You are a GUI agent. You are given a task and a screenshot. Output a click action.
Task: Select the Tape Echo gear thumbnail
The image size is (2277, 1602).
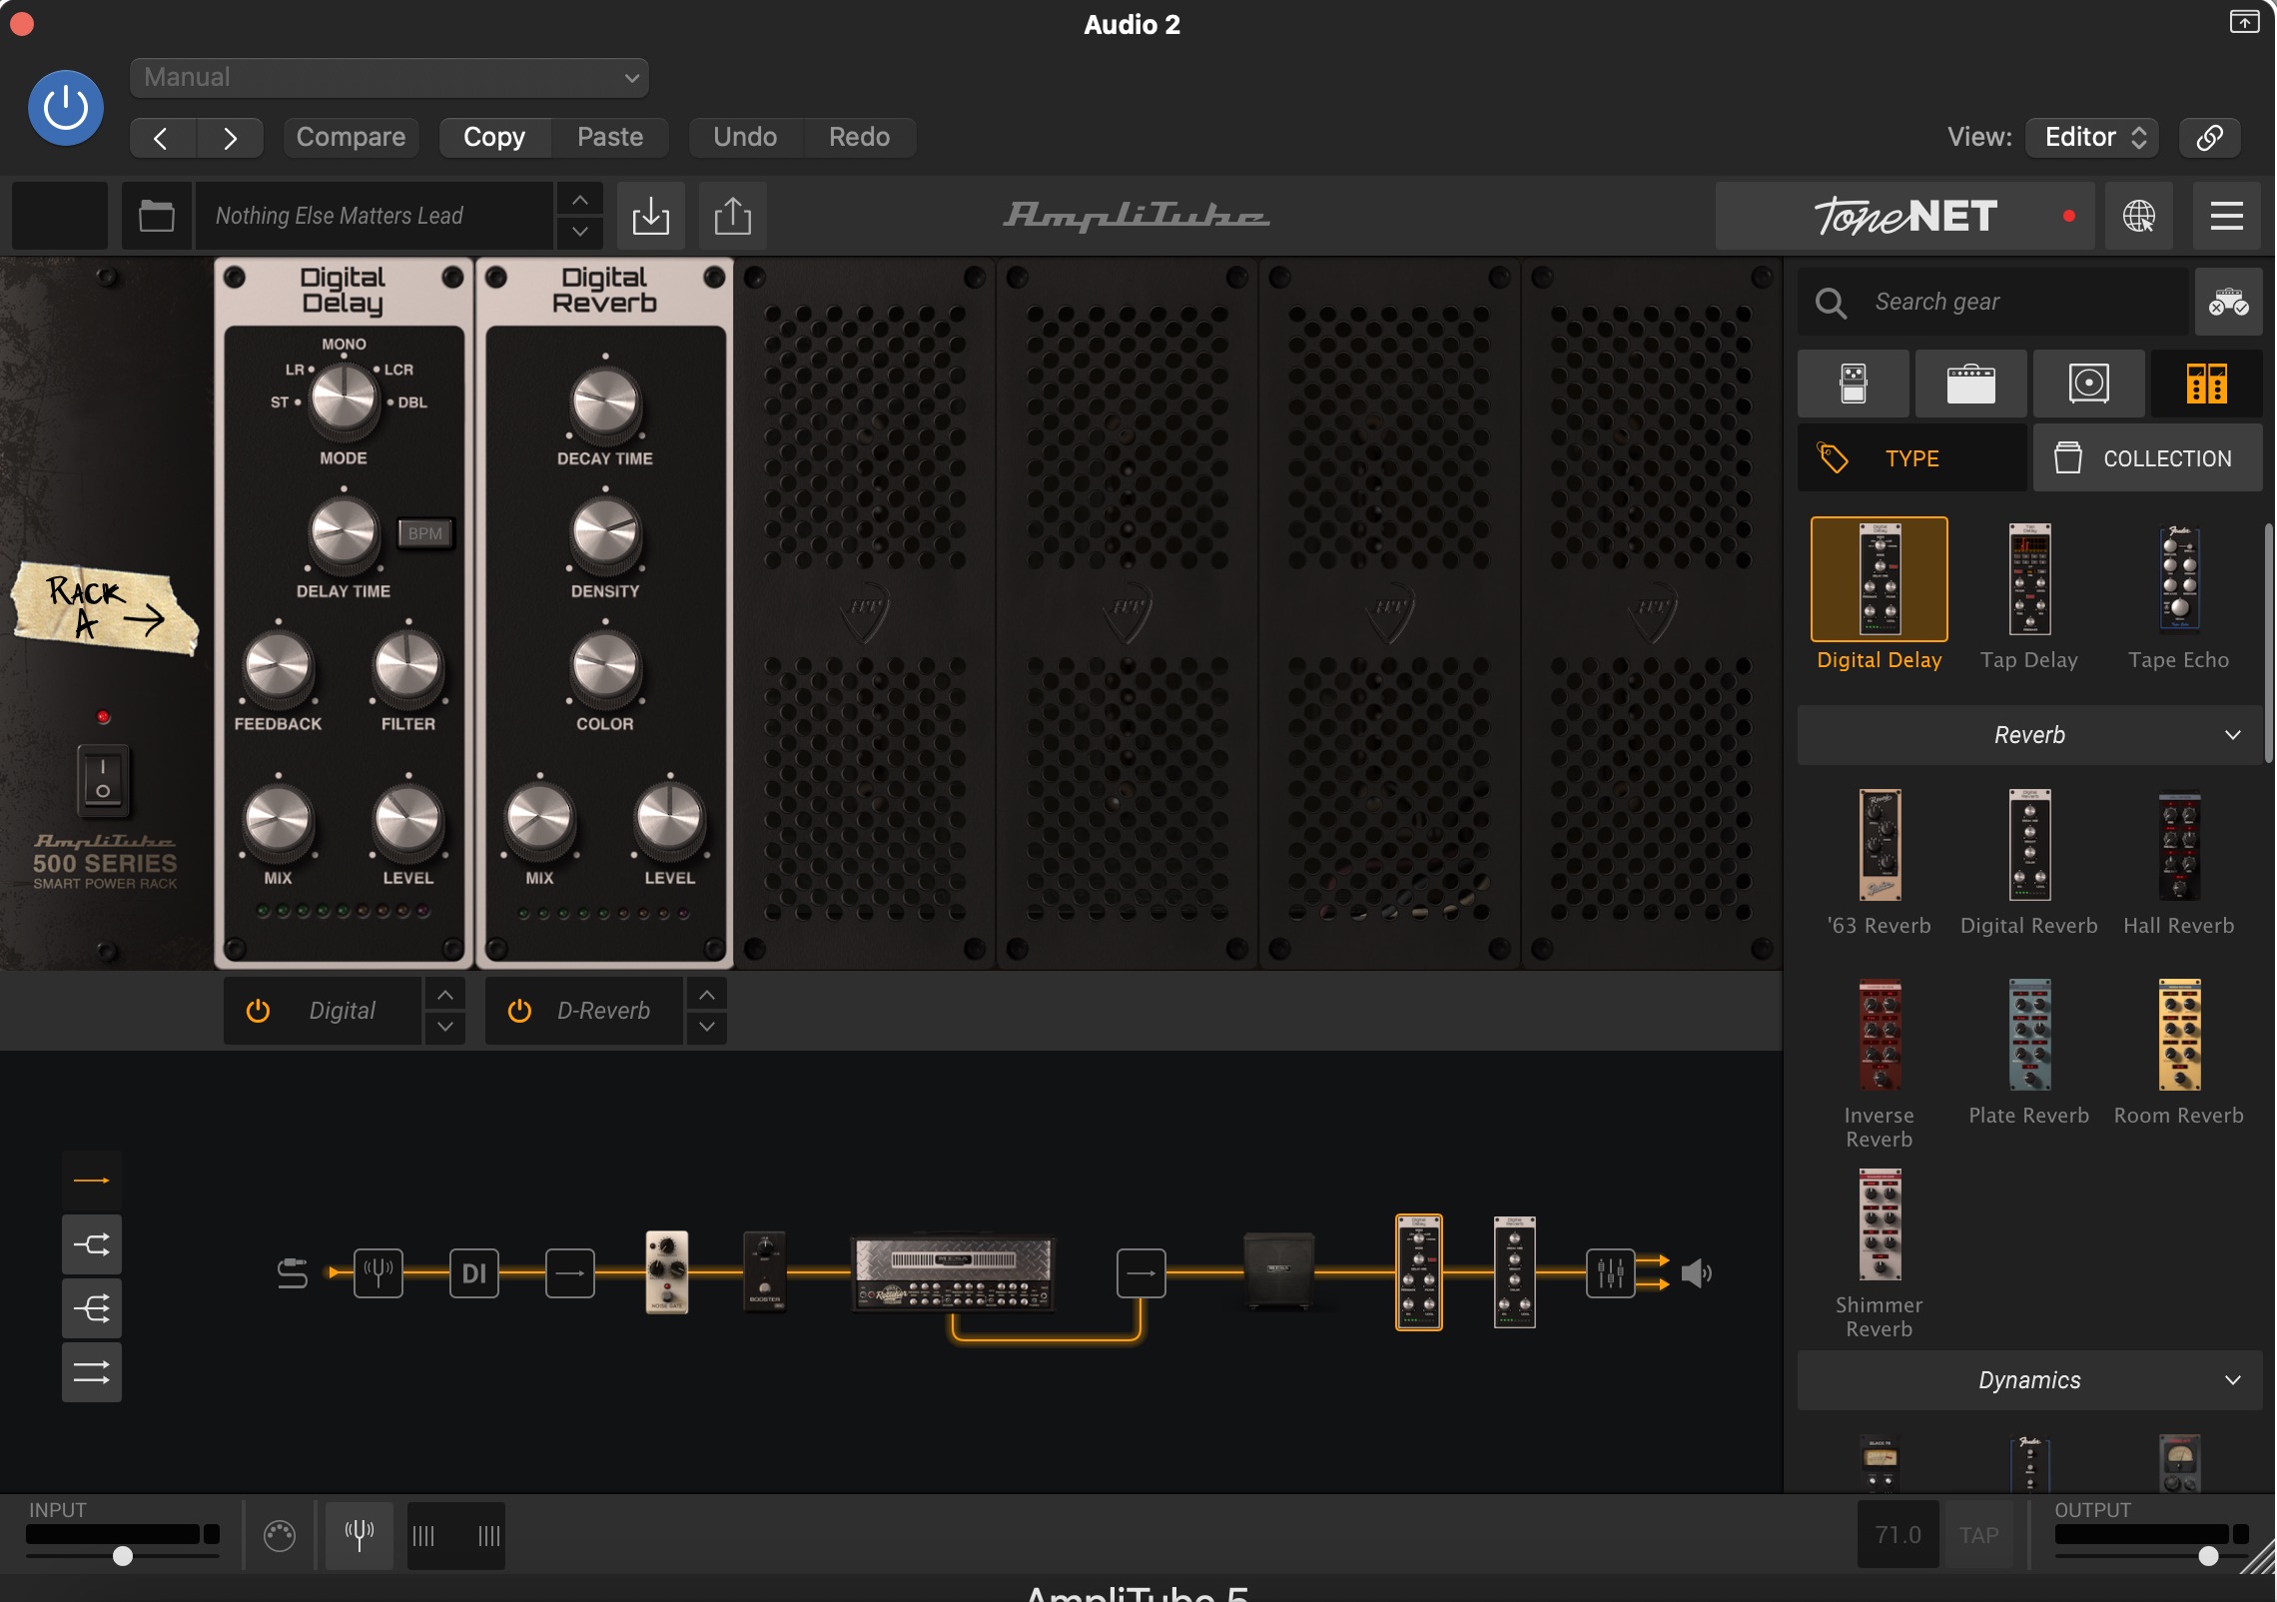pyautogui.click(x=2179, y=579)
